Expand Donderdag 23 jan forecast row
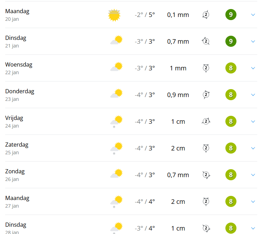This screenshot has width=269, height=234. click(x=253, y=95)
